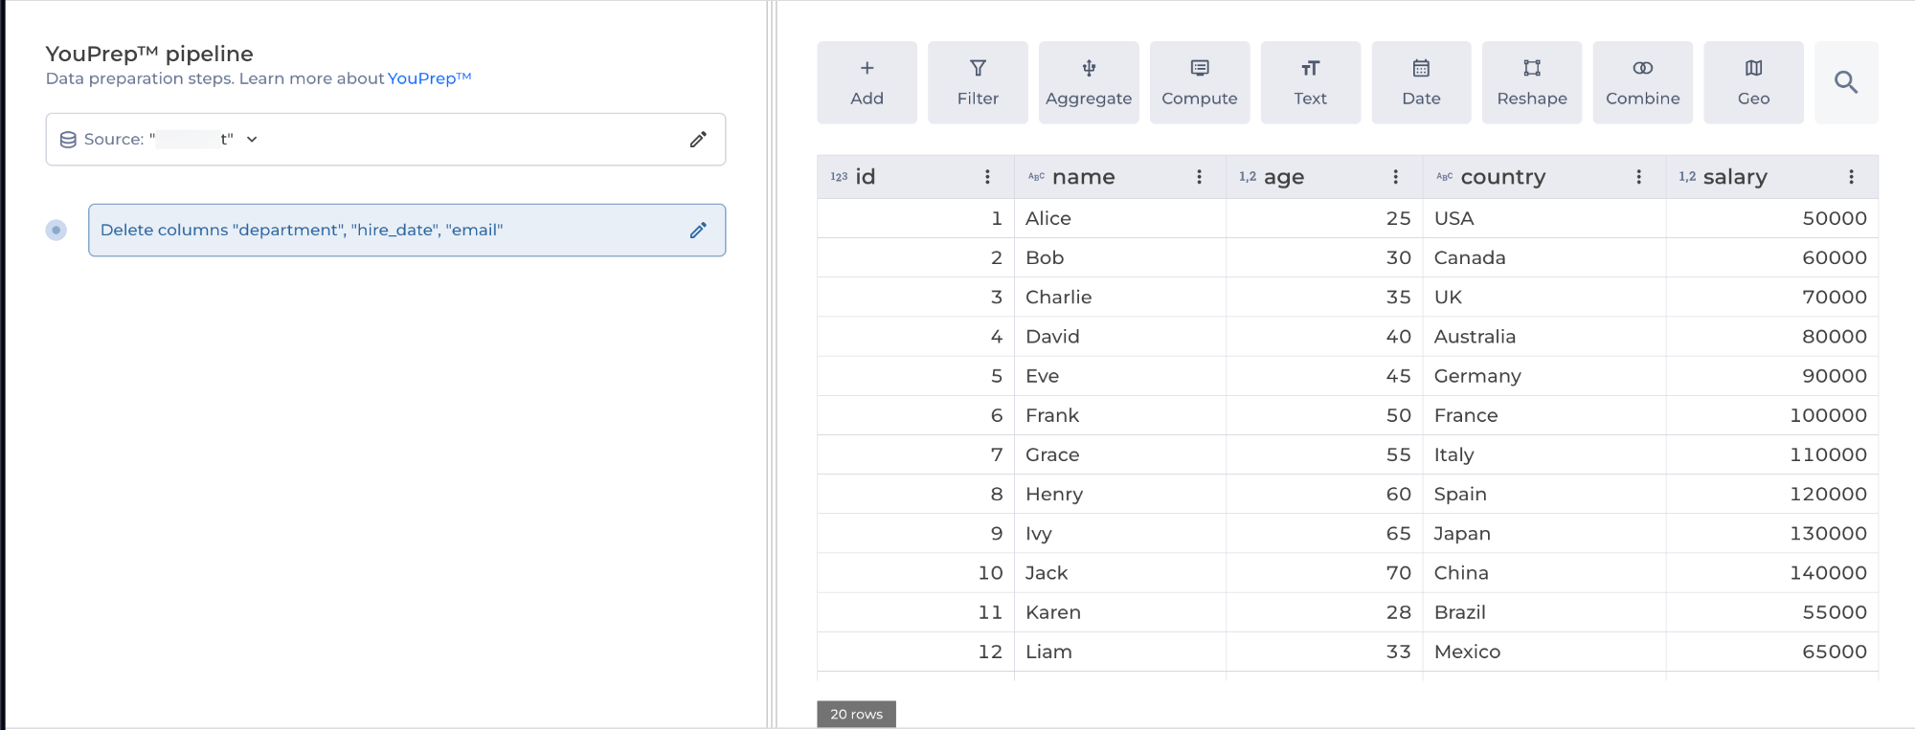Click the magnifier search icon

click(x=1846, y=82)
